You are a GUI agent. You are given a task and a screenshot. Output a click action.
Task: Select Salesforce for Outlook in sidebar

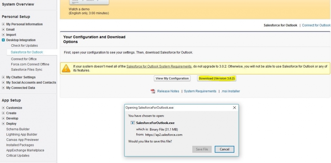click(27, 52)
